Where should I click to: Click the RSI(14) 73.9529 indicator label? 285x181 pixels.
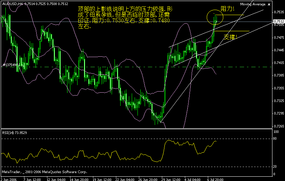[x=15, y=133]
